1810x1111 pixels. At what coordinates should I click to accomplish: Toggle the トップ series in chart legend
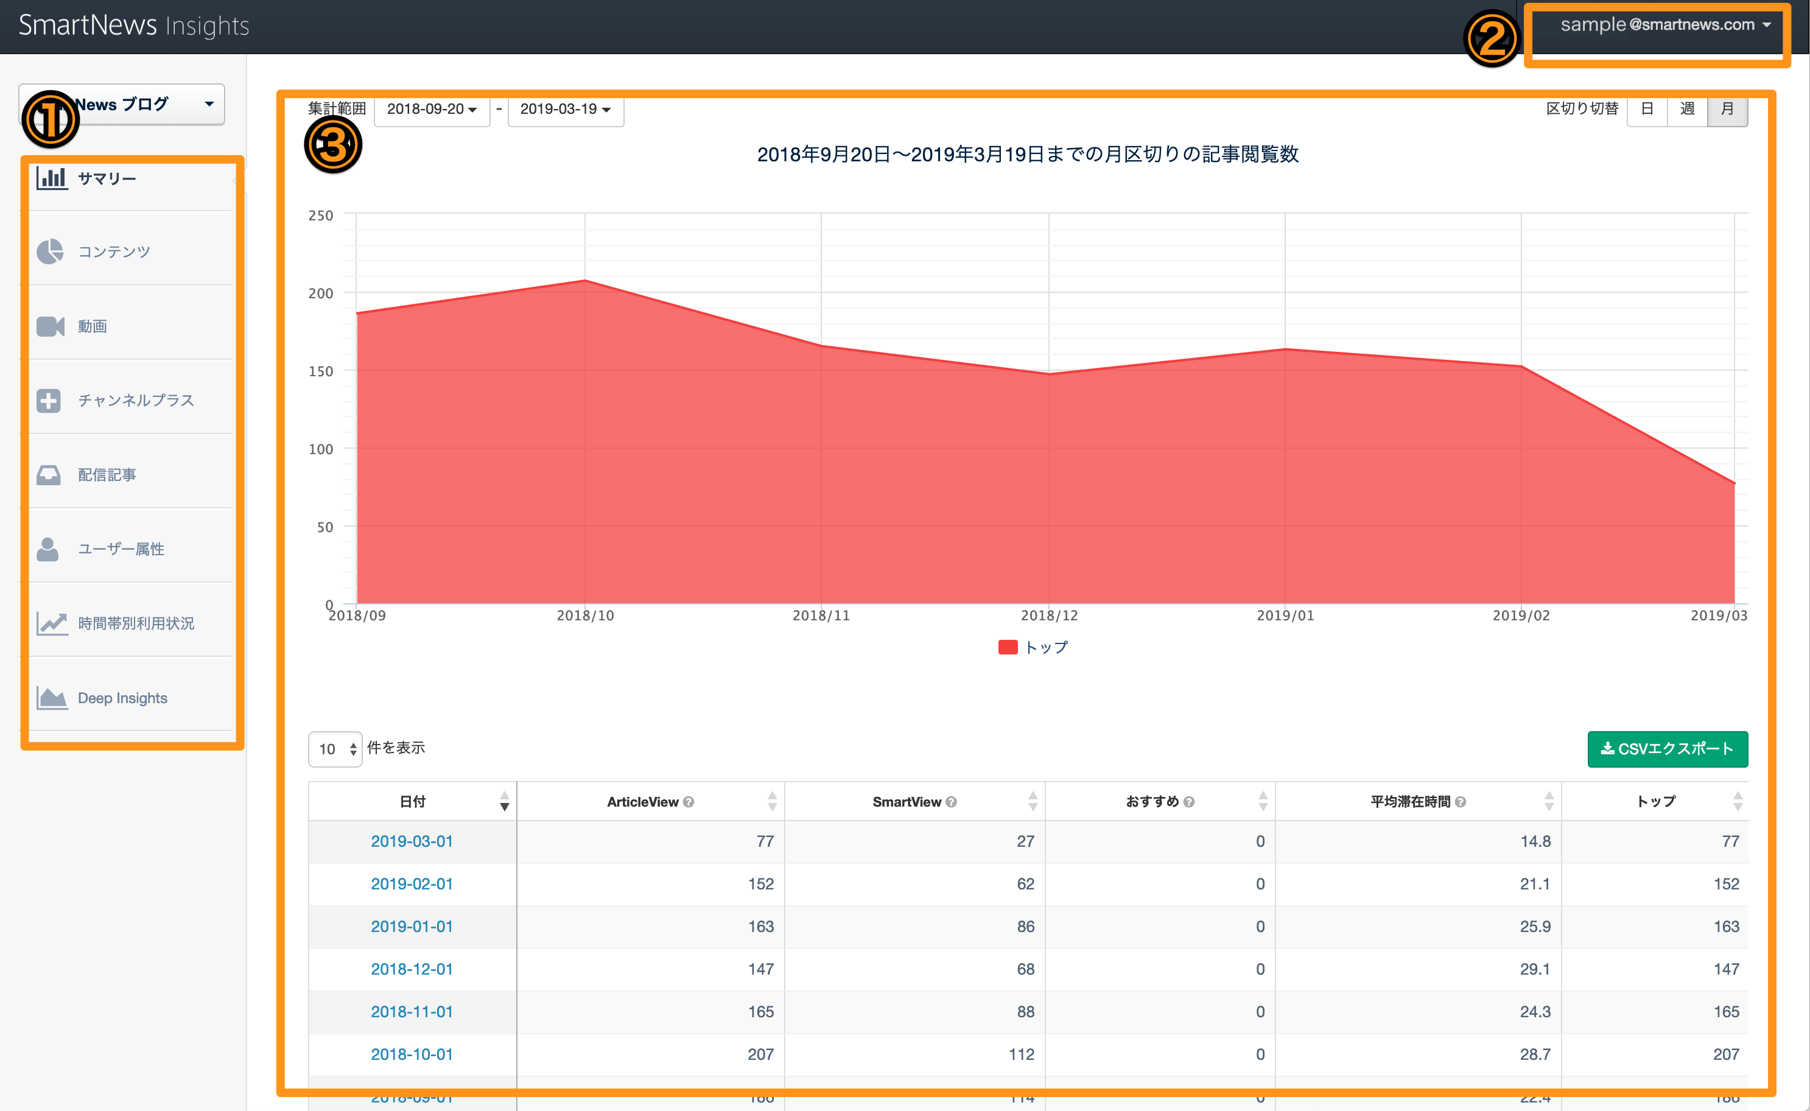[1033, 647]
